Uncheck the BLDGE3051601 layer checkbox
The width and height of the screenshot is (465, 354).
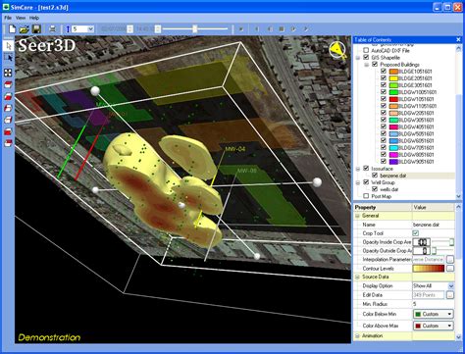(x=384, y=85)
